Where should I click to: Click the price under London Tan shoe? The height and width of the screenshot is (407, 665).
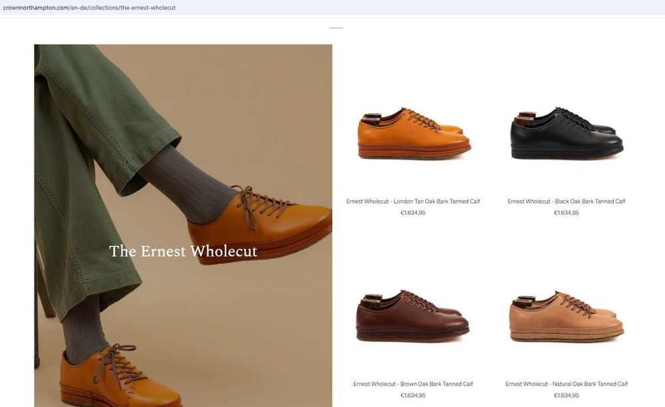click(413, 213)
